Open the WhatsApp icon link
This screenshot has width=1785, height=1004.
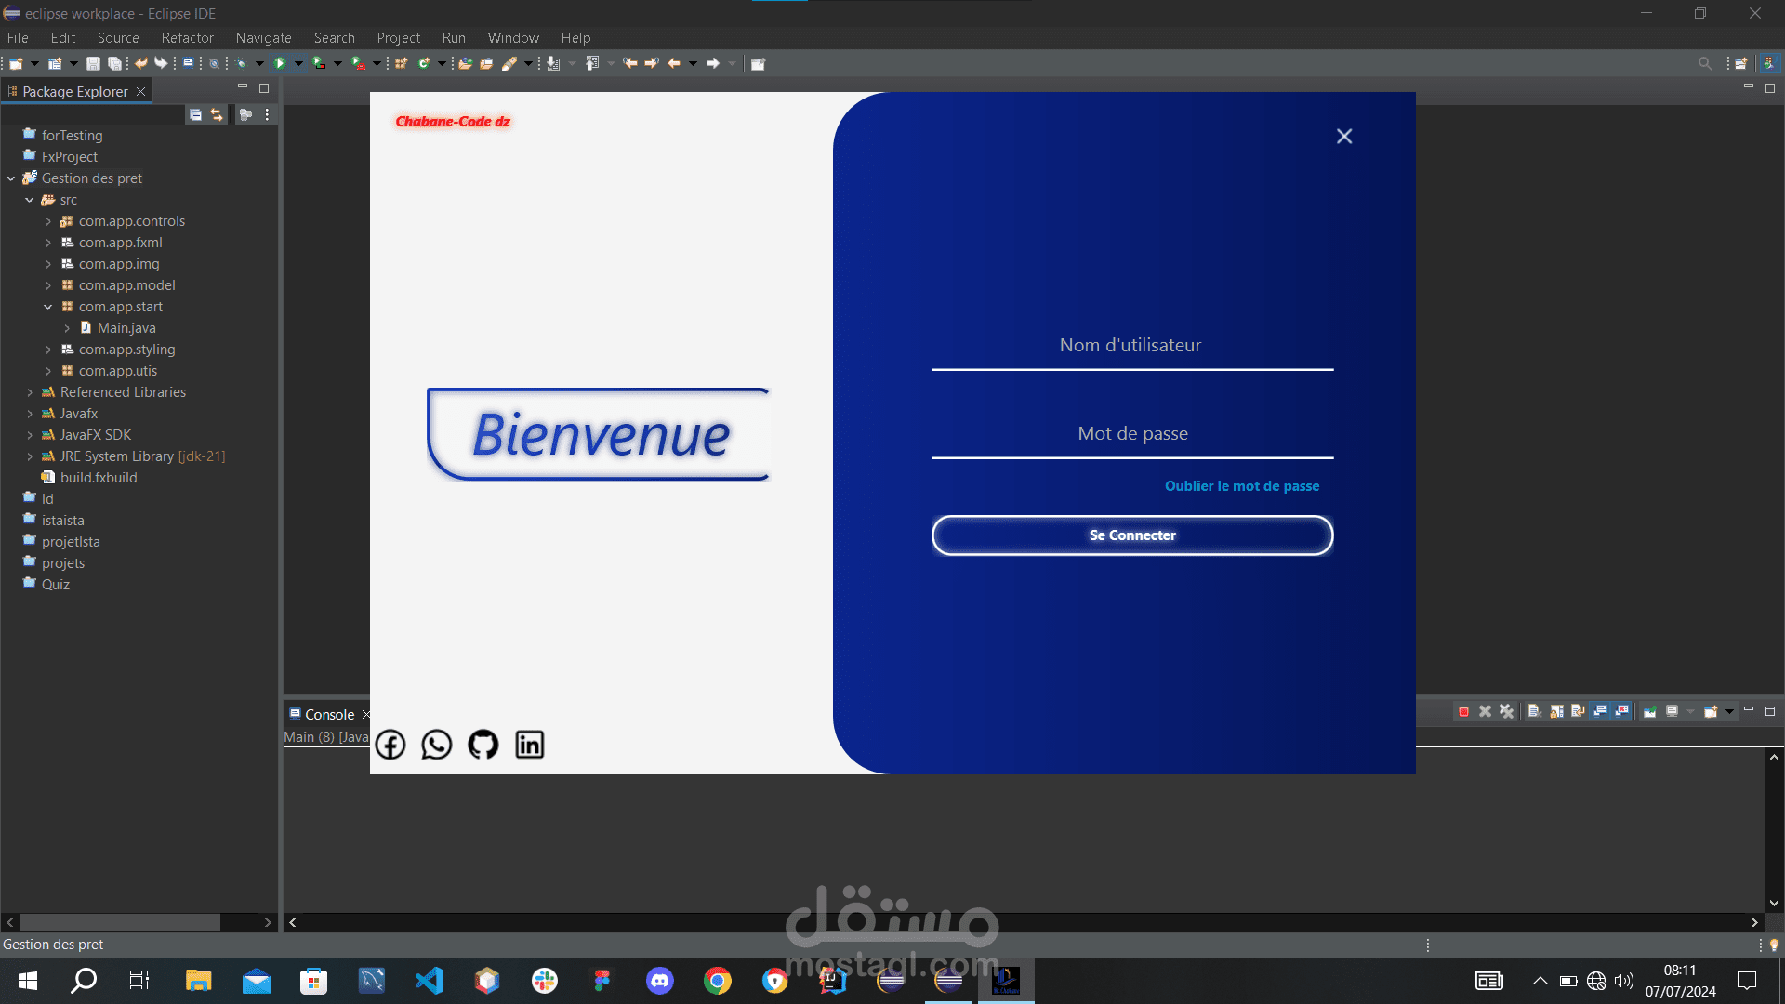436,745
